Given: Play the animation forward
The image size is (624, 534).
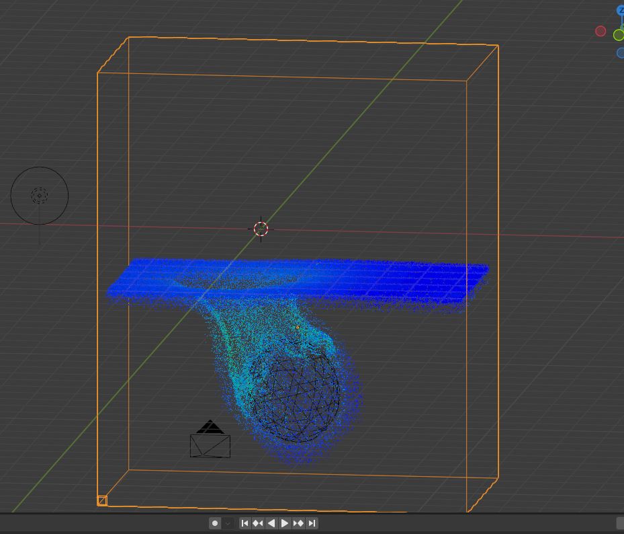Looking at the screenshot, I should 285,523.
